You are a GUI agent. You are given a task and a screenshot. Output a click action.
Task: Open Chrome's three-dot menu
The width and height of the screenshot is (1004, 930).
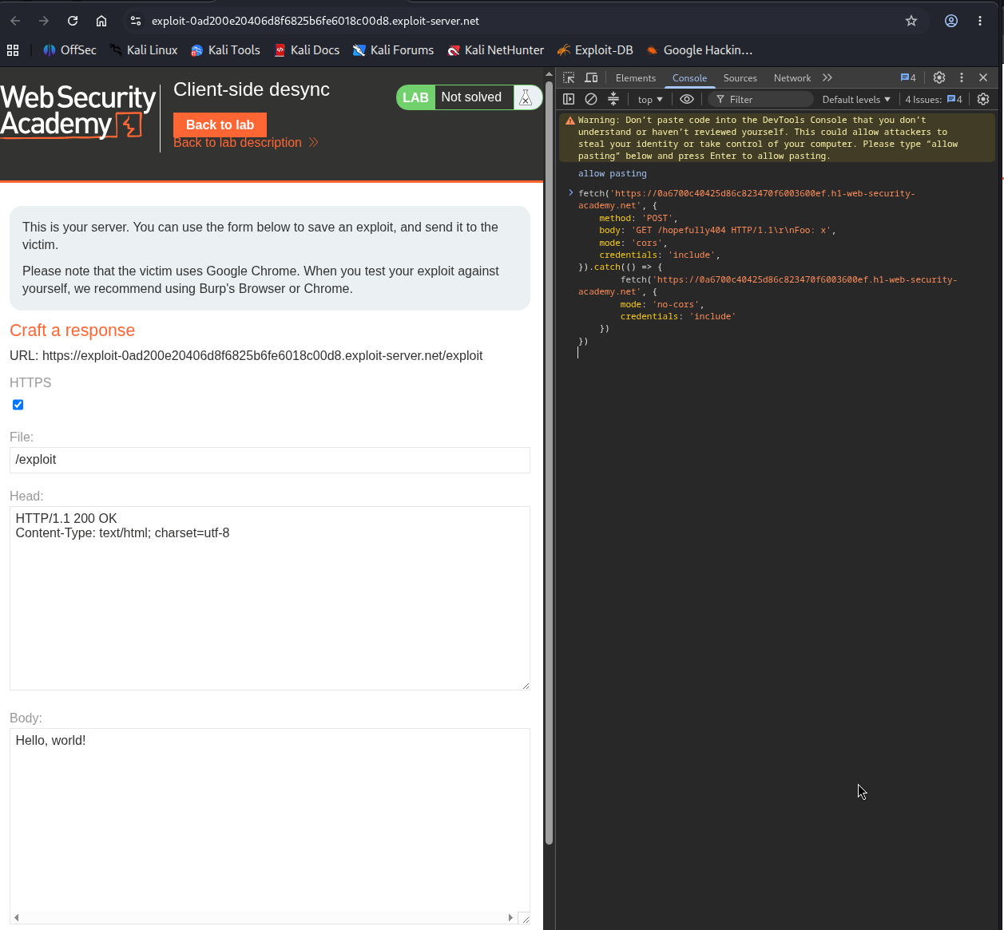(980, 21)
